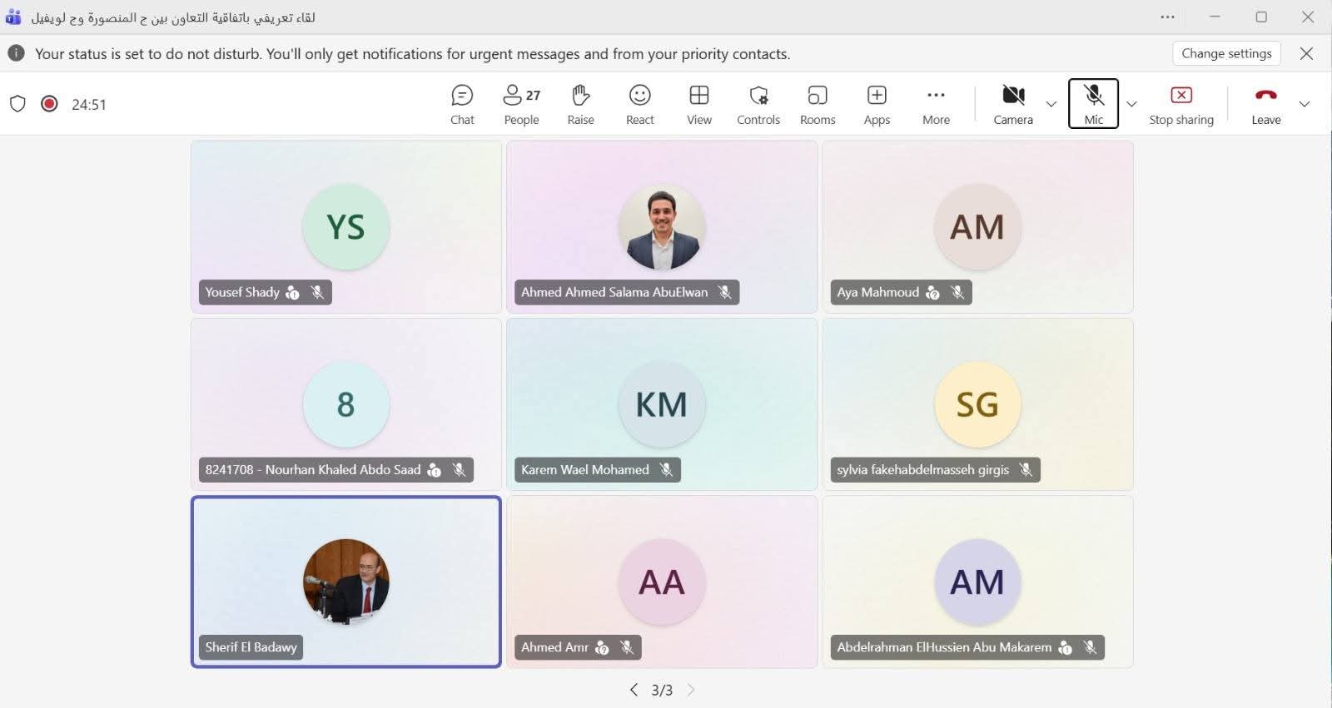Open the More actions menu
The width and height of the screenshot is (1332, 708).
point(936,105)
